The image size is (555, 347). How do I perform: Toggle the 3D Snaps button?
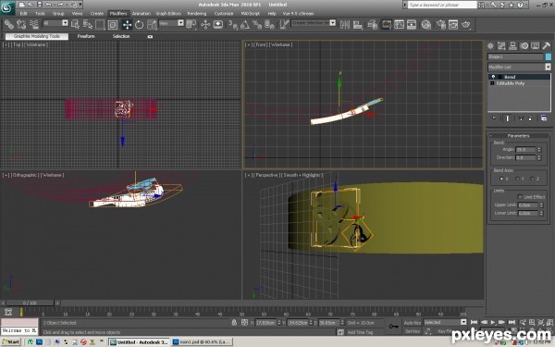point(232,24)
